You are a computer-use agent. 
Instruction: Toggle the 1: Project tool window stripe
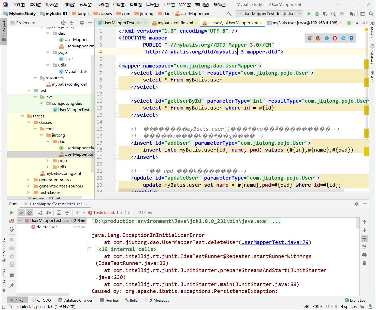pyautogui.click(x=4, y=31)
